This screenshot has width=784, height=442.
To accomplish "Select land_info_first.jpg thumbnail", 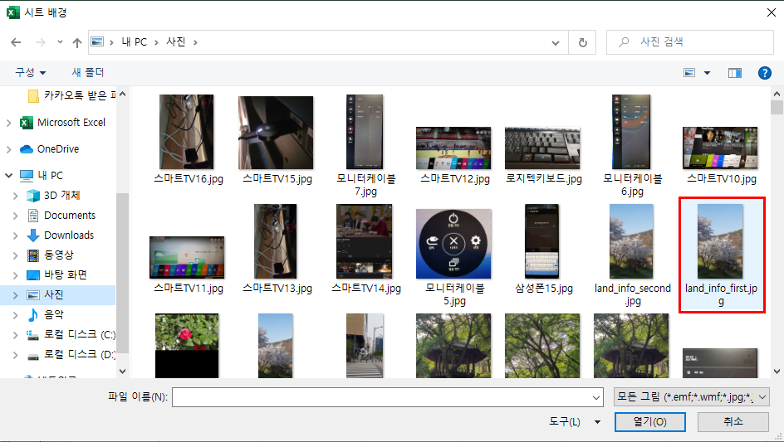I will pyautogui.click(x=721, y=241).
